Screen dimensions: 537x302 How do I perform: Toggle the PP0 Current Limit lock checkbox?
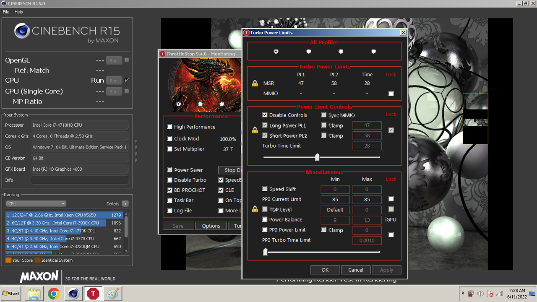(391, 199)
